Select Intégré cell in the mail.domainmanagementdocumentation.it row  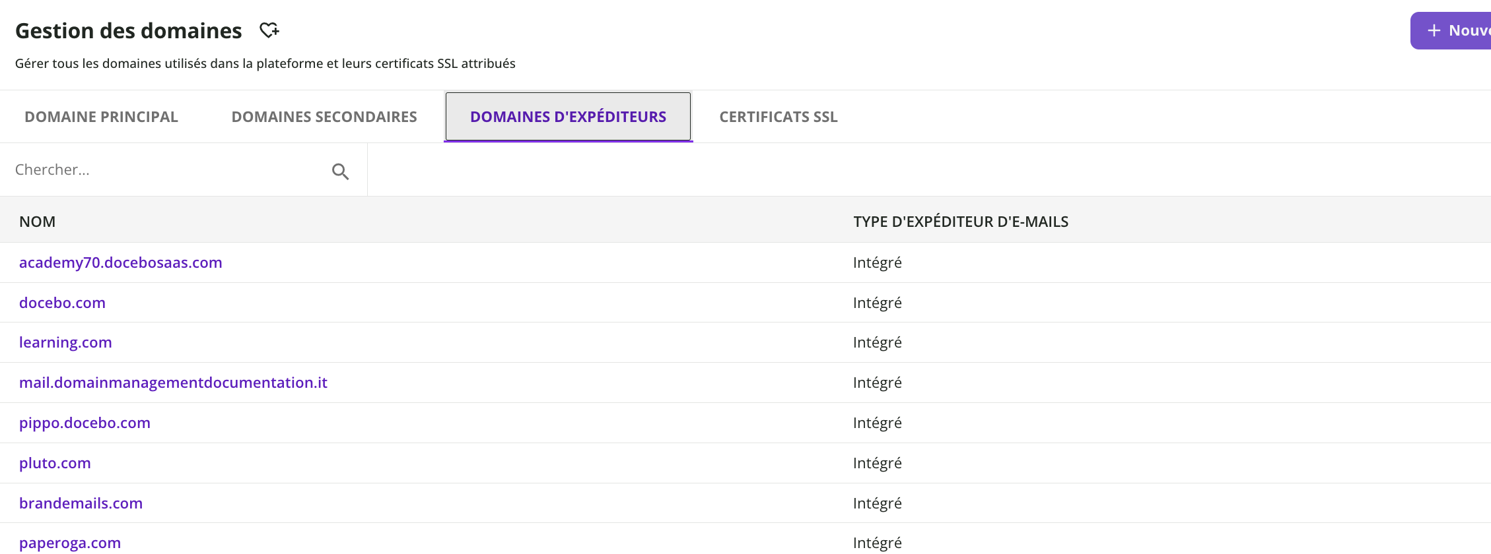click(878, 383)
